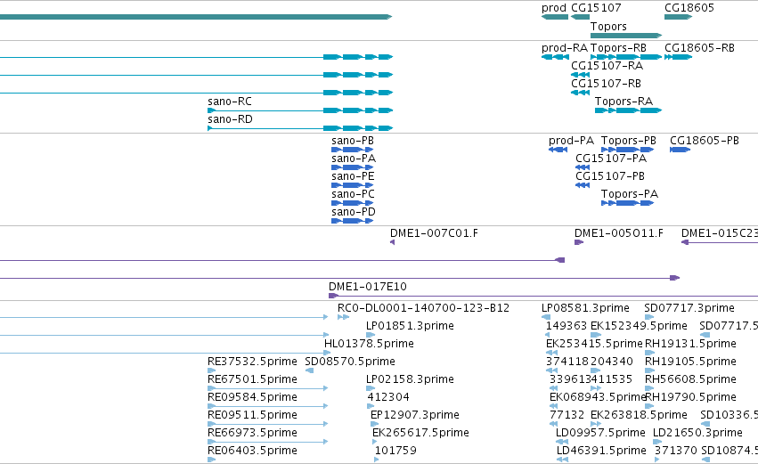Select the LP08581.3prime EST

point(546,318)
